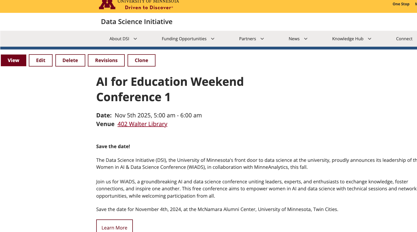Image resolution: width=417 pixels, height=232 pixels.
Task: Expand the News menu chevron
Action: (306, 39)
